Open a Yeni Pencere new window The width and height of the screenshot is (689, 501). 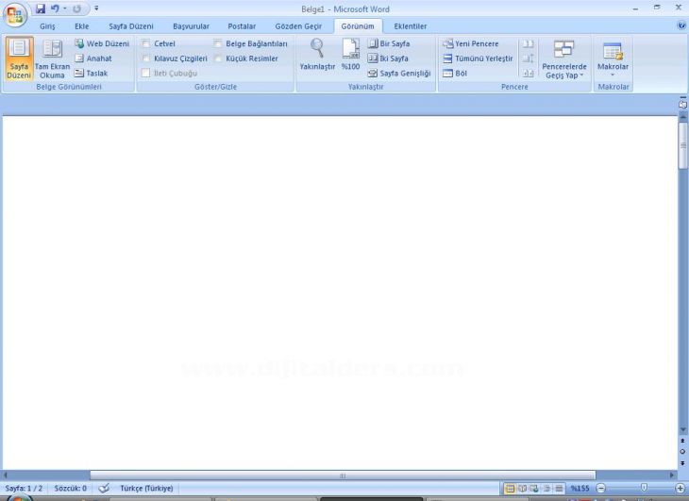(x=471, y=43)
